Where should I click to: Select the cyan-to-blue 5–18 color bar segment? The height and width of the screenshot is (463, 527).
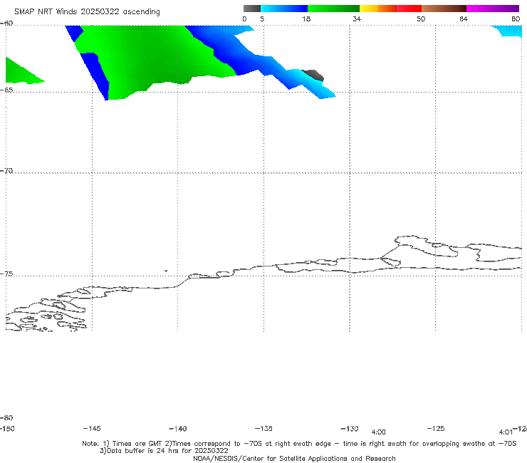click(284, 9)
